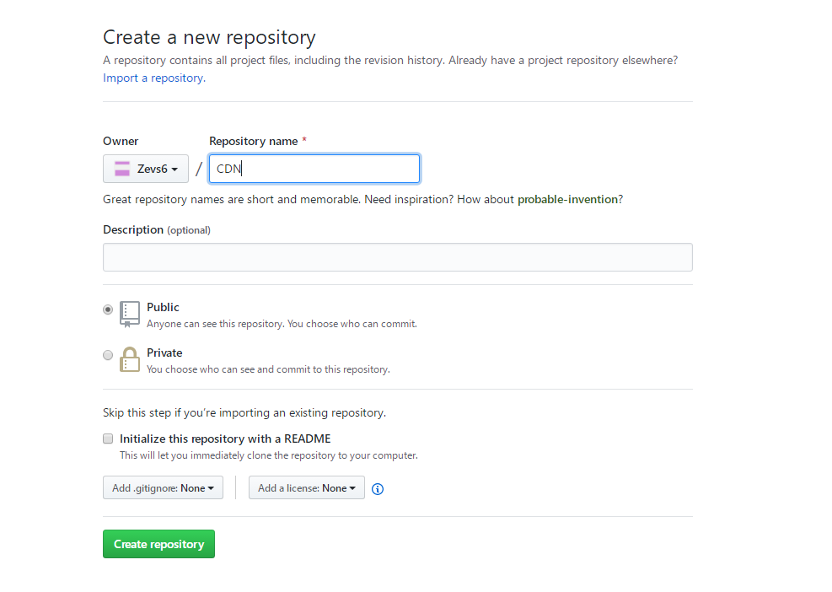Screen dimensions: 832x592
Task: Click the README checkbox label text
Action: pos(225,439)
